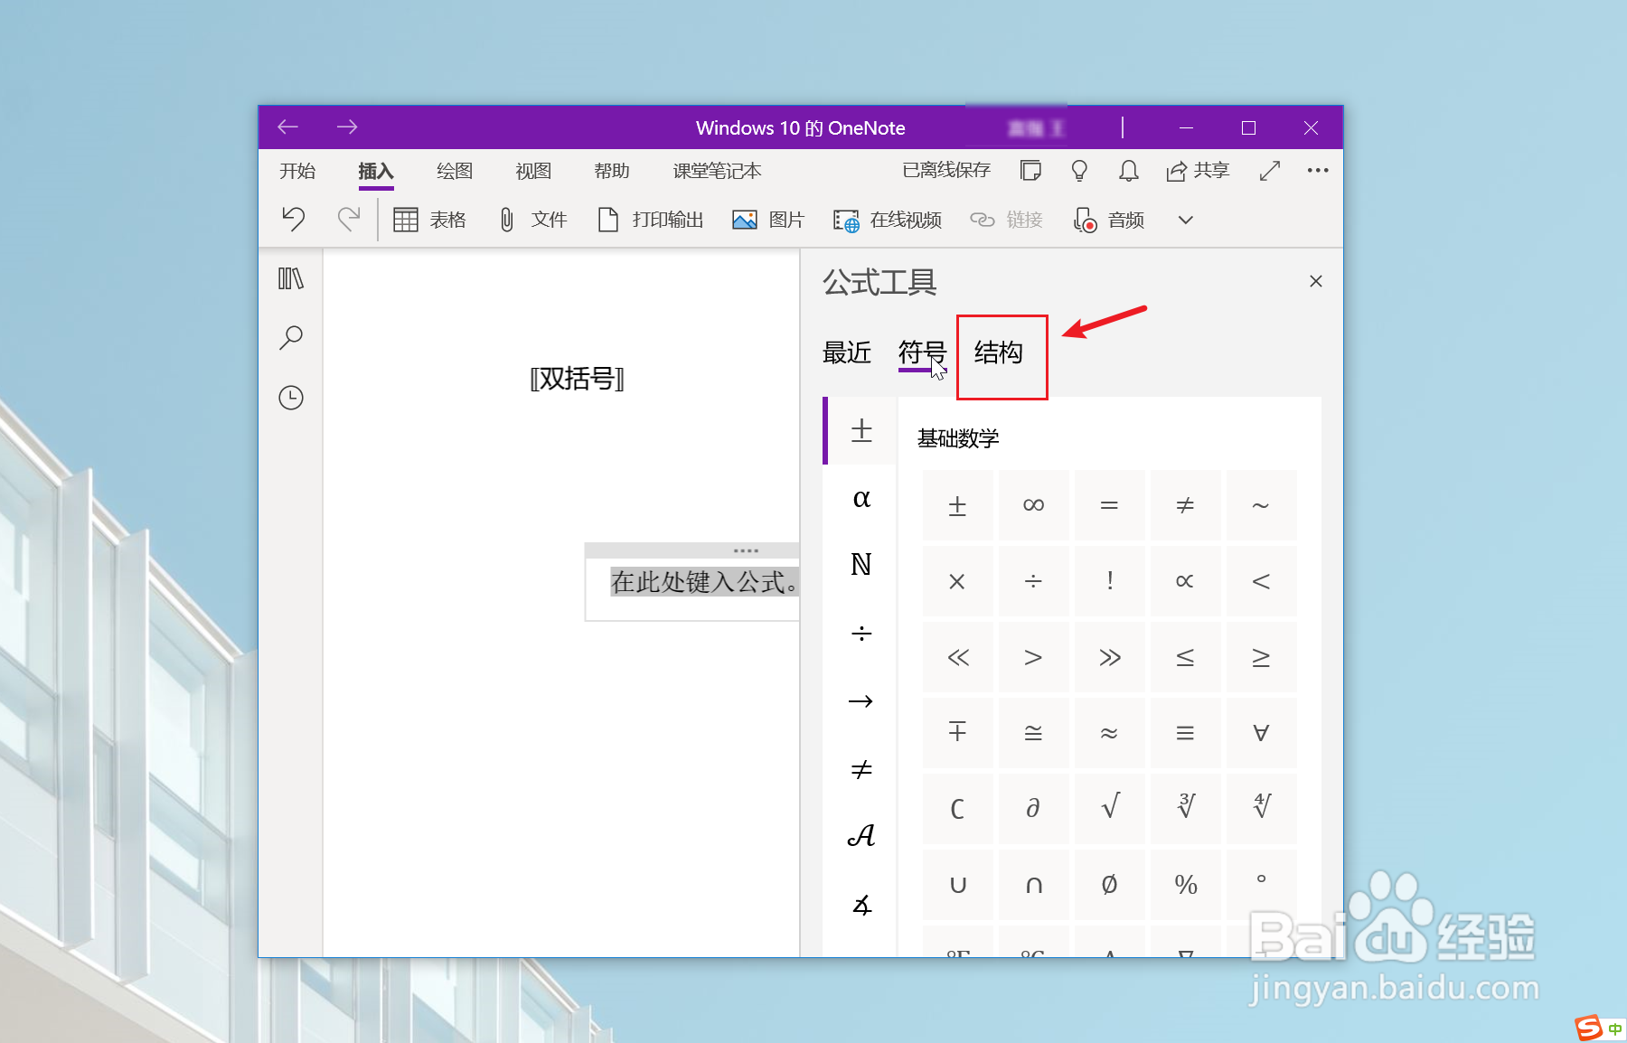
Task: Record 音频 audio
Action: click(x=1109, y=220)
